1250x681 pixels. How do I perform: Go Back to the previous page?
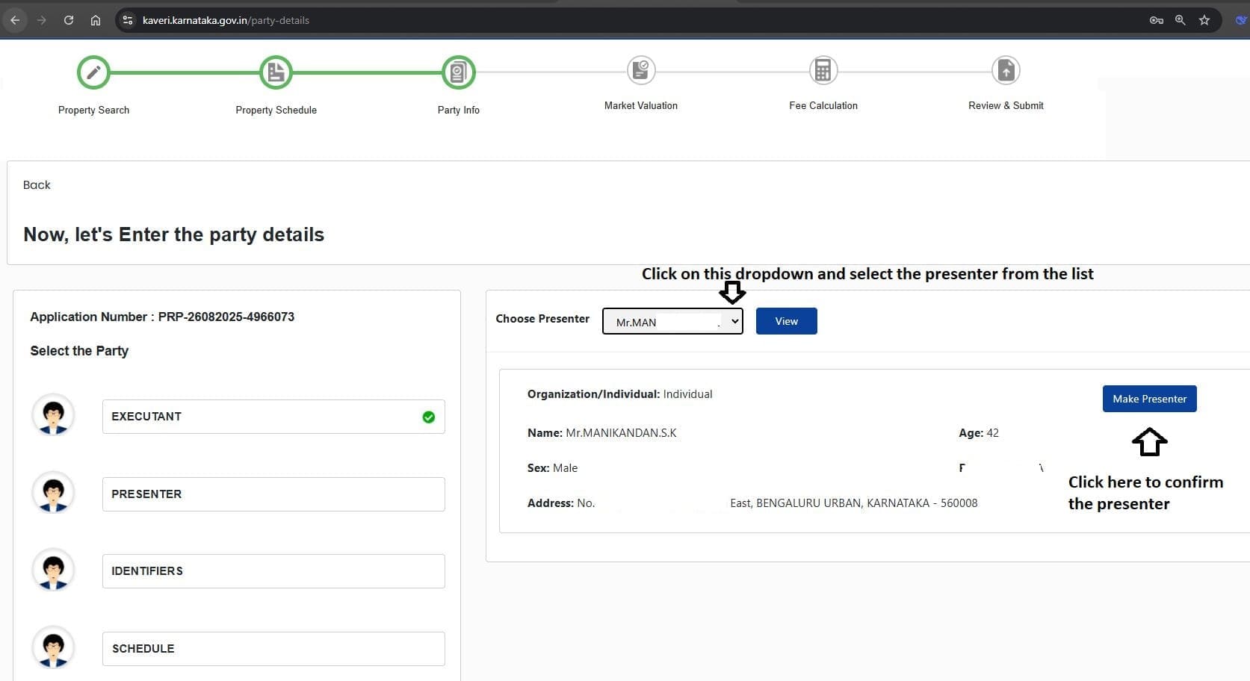tap(37, 185)
